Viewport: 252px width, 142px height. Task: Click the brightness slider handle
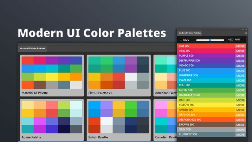tap(210, 40)
